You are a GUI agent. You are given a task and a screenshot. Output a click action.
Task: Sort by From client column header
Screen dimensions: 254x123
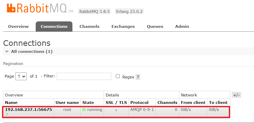(x=193, y=103)
